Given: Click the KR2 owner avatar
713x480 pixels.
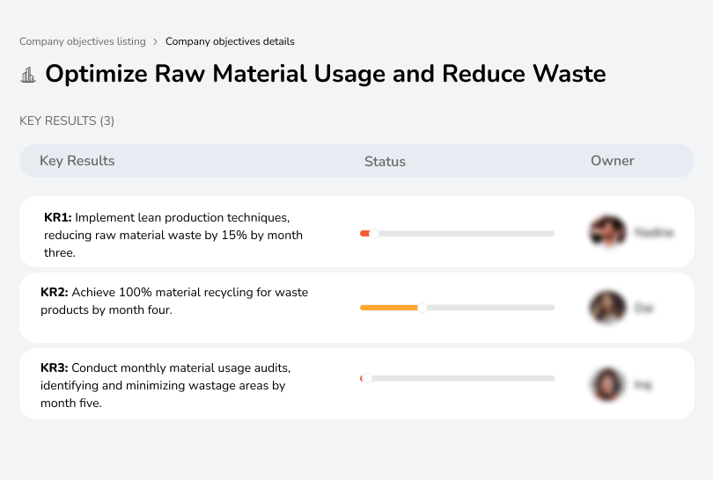Looking at the screenshot, I should 608,308.
